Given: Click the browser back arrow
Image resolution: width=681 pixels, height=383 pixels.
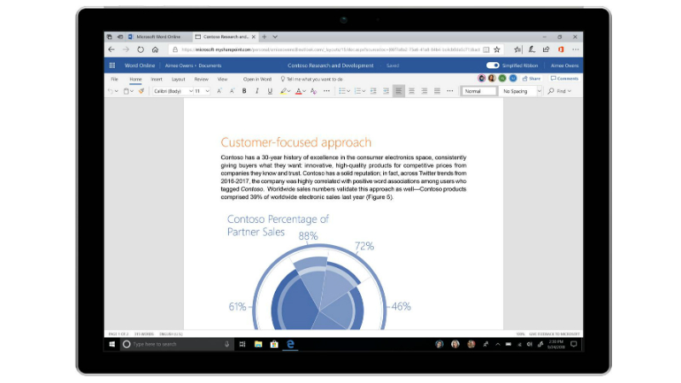Looking at the screenshot, I should tap(112, 49).
